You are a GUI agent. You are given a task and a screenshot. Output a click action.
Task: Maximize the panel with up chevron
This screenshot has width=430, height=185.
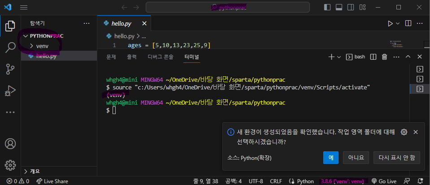408,57
